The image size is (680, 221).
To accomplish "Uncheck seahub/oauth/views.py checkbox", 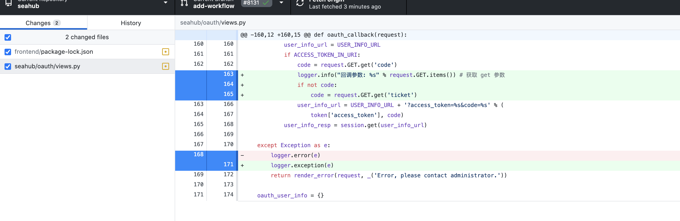I will coord(8,66).
